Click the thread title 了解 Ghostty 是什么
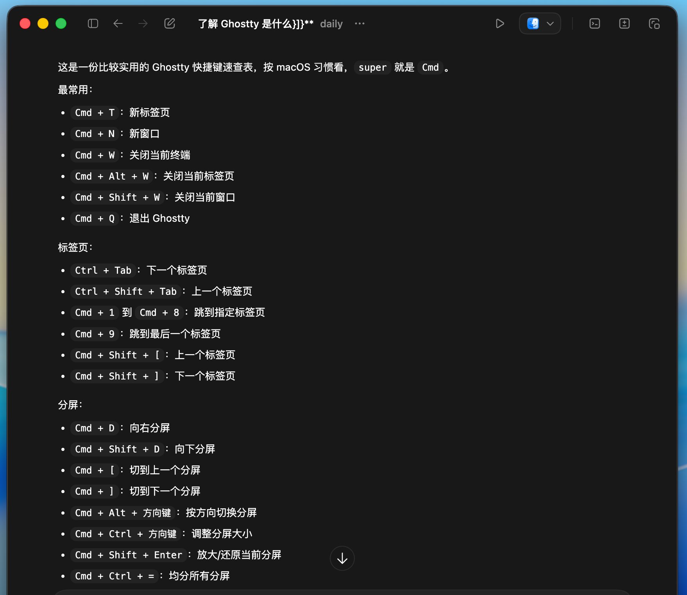This screenshot has height=595, width=687. click(x=256, y=24)
